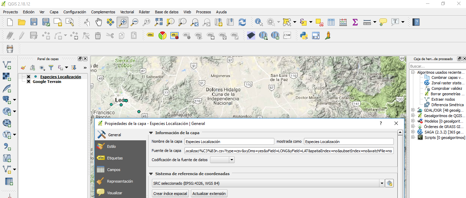Select Zonal raster statistics algorithm
This screenshot has width=466, height=198.
pos(448,83)
